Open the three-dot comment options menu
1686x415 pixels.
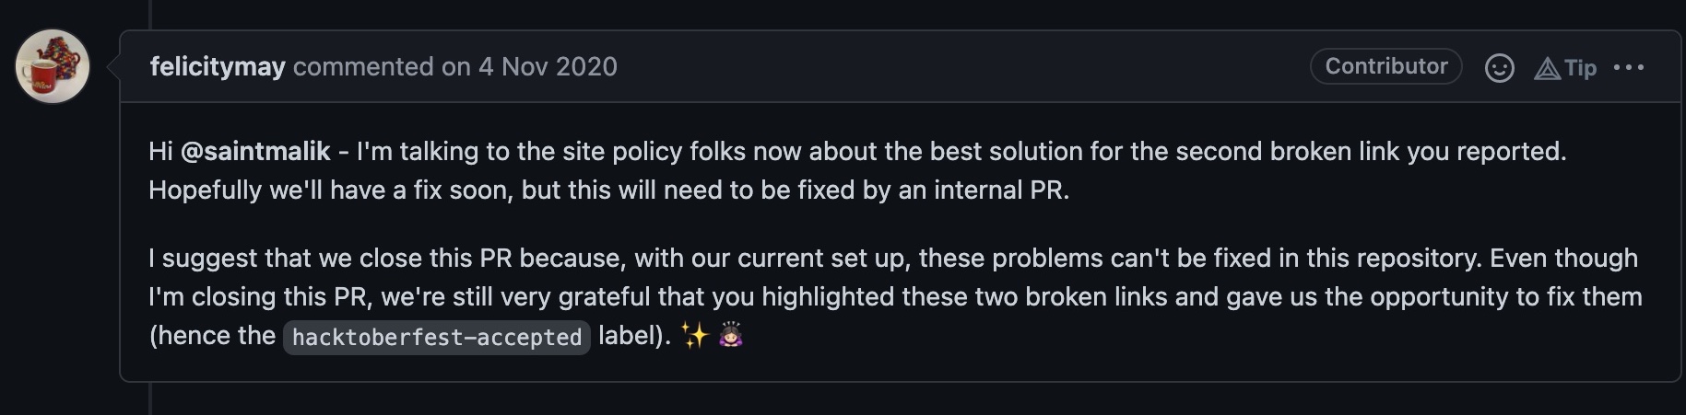pos(1629,67)
